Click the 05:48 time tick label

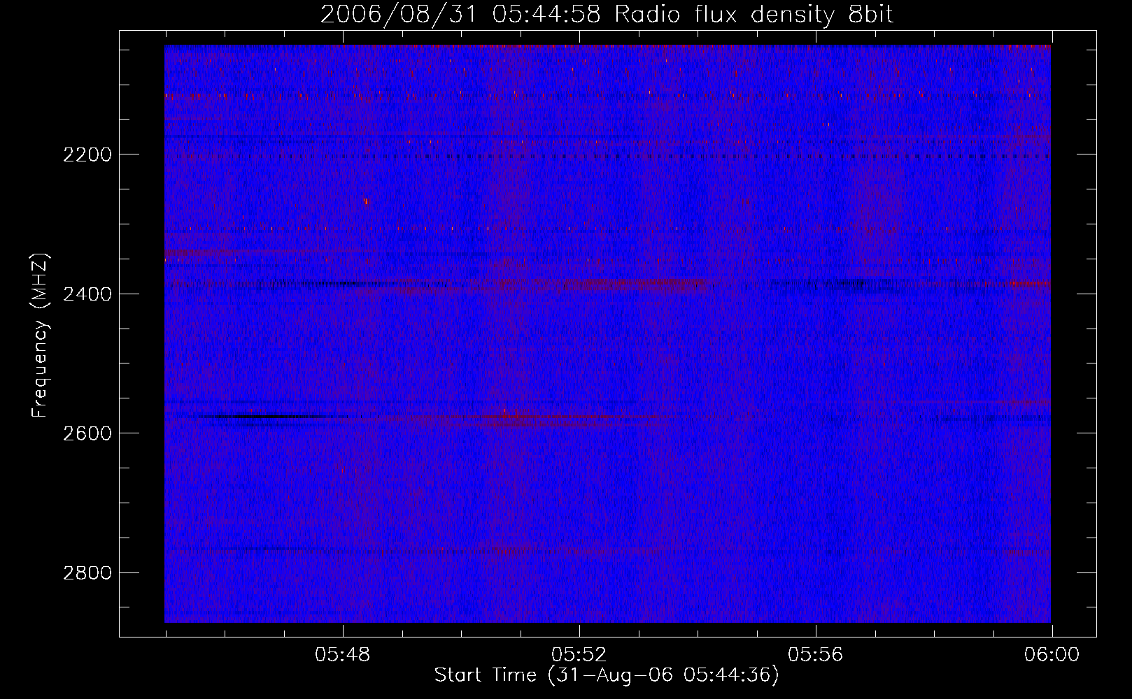(x=342, y=655)
